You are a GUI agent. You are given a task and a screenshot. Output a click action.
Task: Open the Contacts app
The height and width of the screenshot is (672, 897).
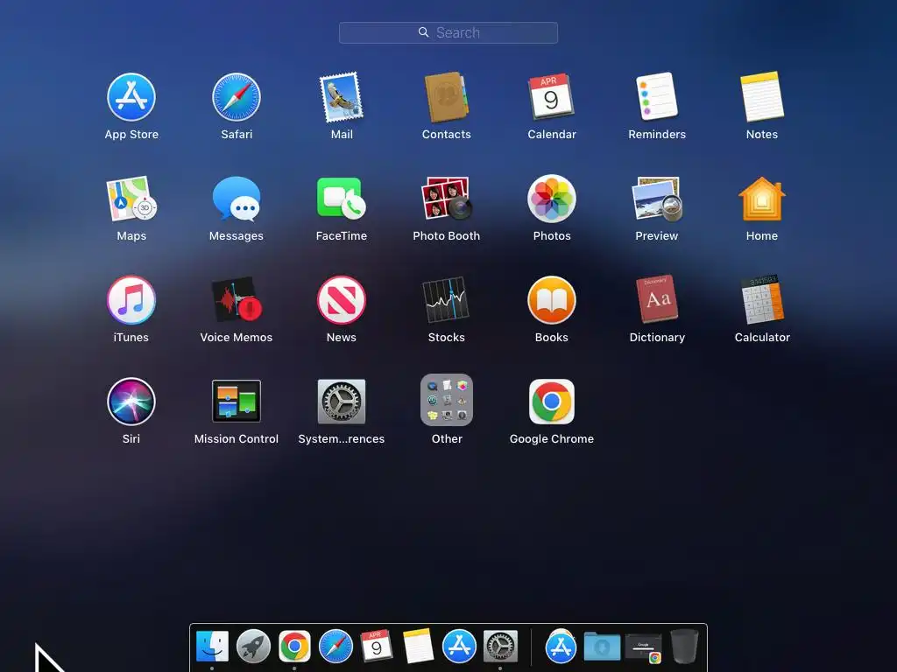[446, 97]
